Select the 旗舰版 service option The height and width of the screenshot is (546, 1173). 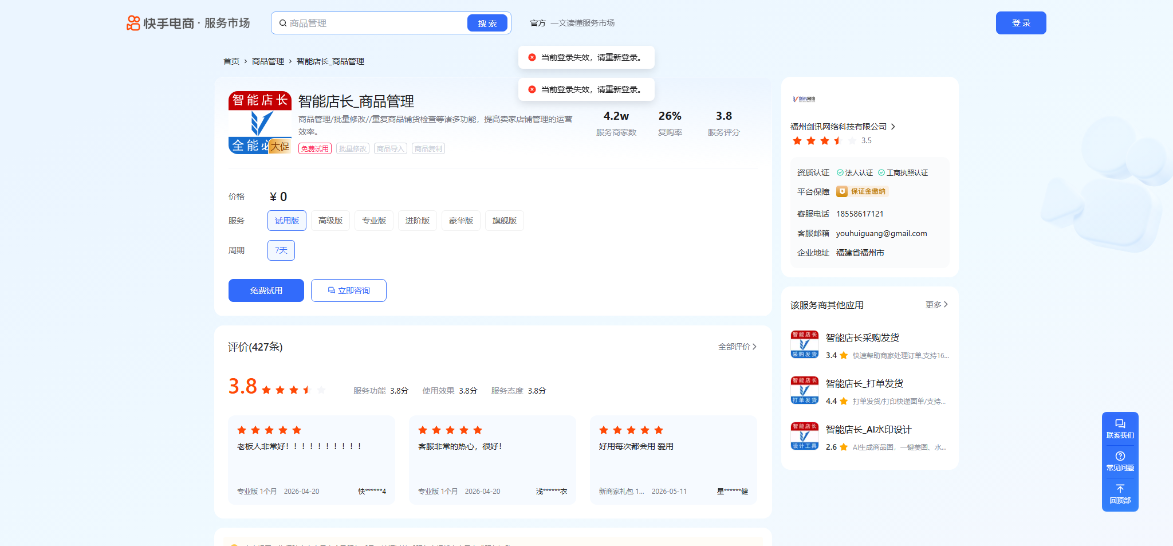505,221
